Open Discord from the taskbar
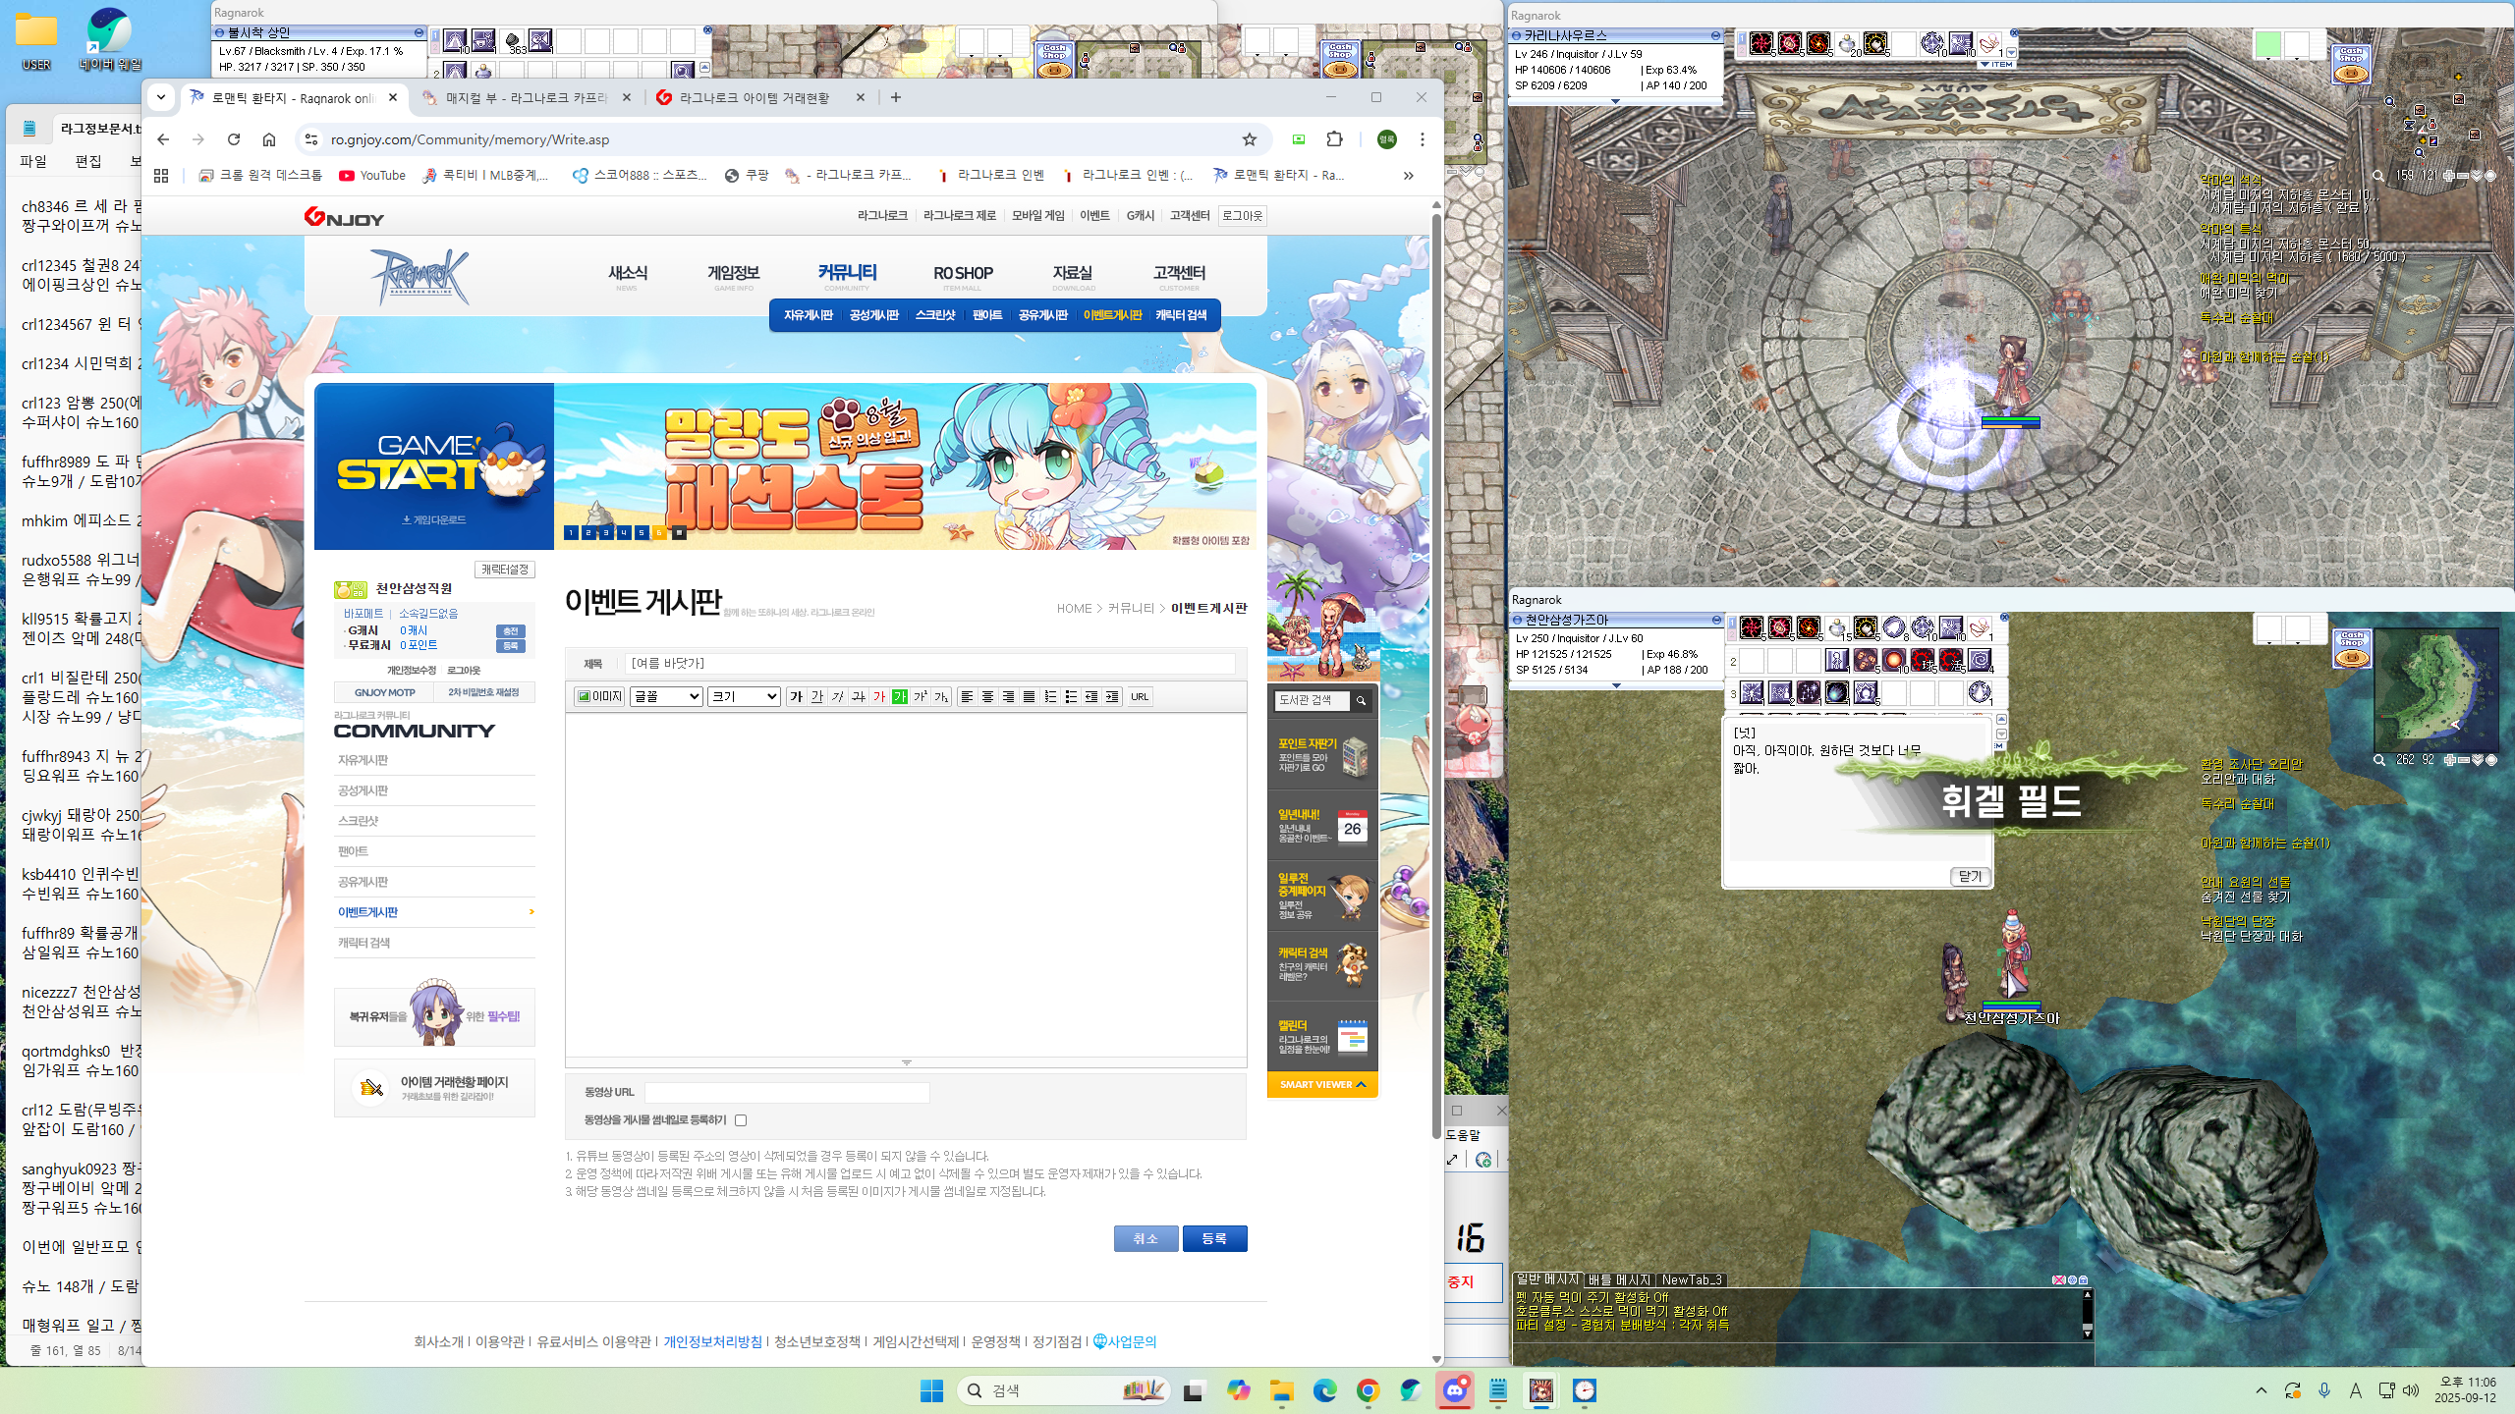Image resolution: width=2515 pixels, height=1414 pixels. pyautogui.click(x=1454, y=1390)
